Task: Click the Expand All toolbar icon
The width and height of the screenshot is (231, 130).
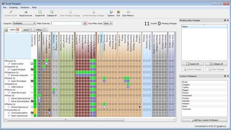Action: coord(40,12)
